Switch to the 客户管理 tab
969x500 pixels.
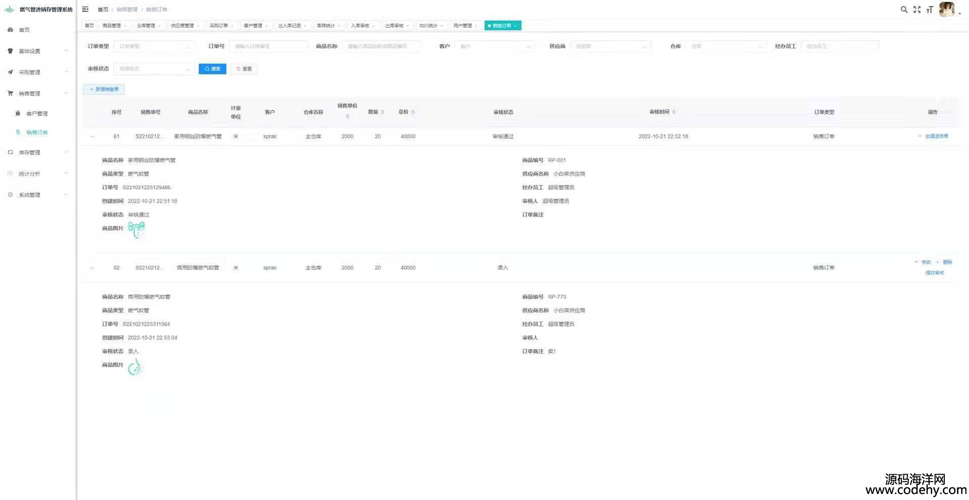(256, 26)
